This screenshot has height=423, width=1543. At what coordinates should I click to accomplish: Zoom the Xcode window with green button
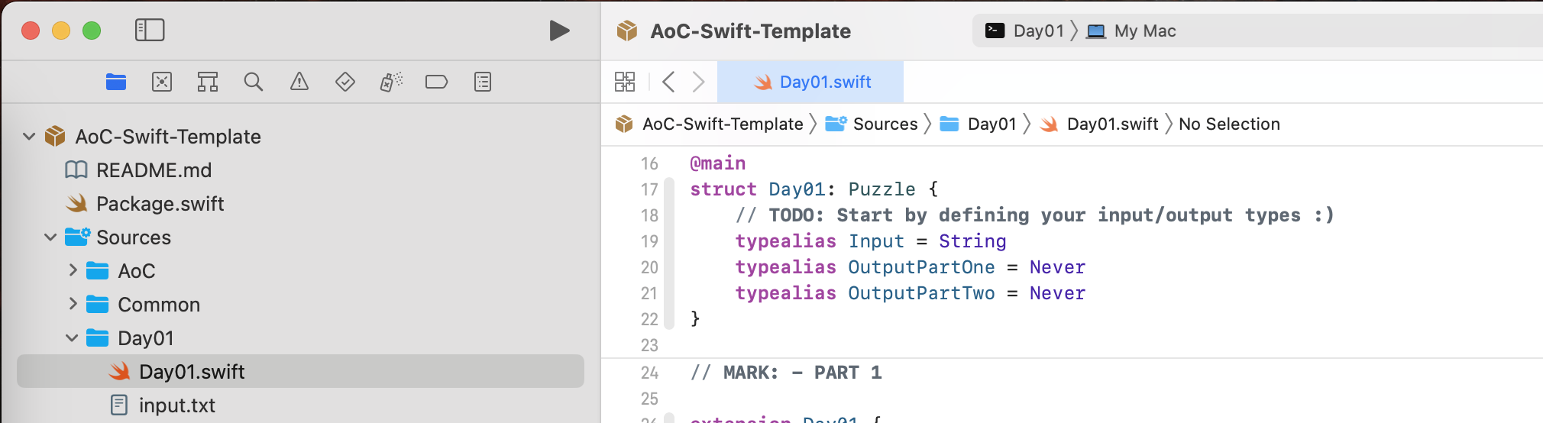92,31
